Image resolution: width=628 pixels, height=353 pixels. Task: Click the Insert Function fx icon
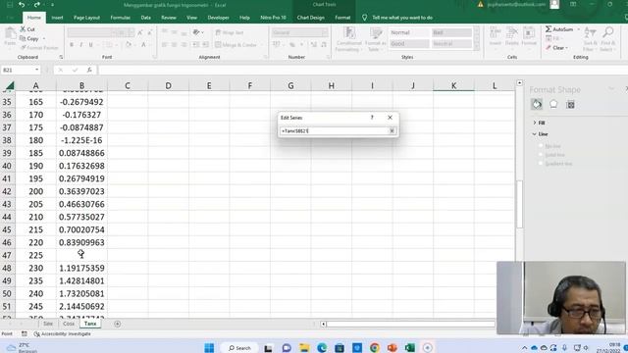click(x=89, y=70)
